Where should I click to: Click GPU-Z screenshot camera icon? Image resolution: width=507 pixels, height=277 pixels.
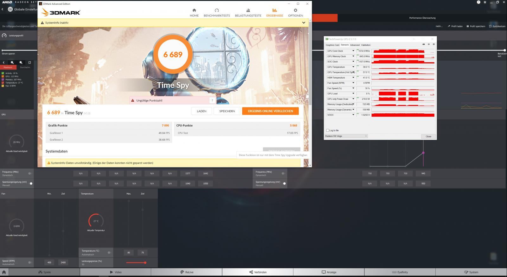point(424,44)
